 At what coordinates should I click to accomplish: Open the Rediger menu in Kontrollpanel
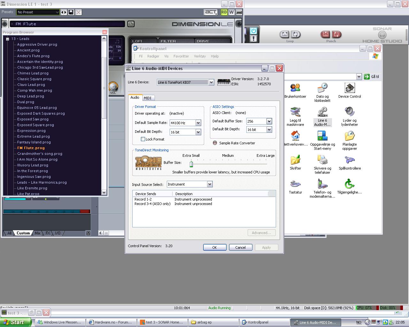click(153, 56)
